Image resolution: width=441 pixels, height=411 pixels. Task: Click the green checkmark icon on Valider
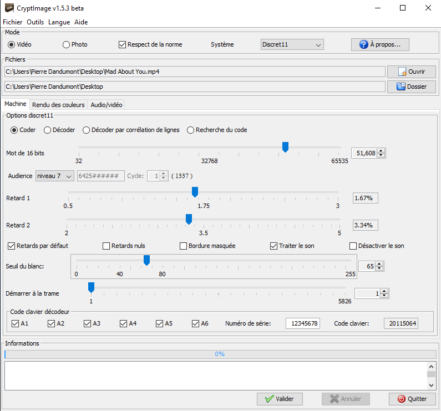[x=269, y=399]
